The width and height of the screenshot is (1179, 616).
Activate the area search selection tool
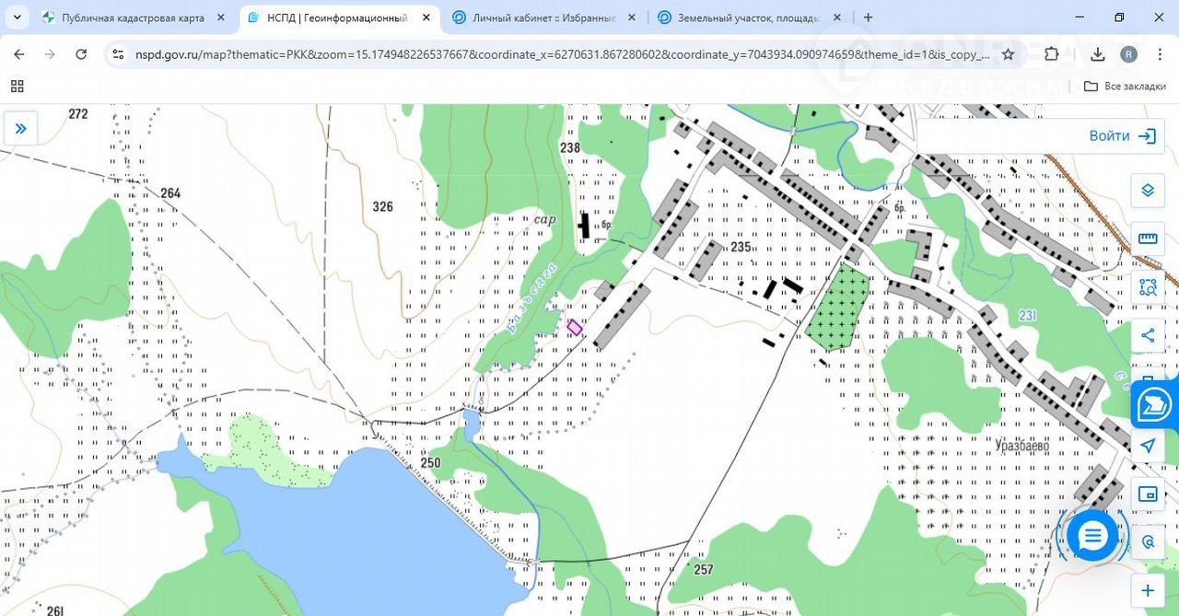tap(1147, 287)
